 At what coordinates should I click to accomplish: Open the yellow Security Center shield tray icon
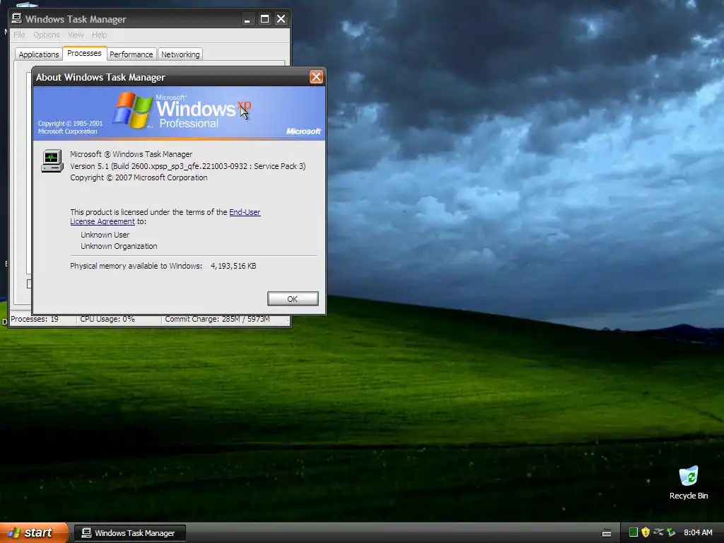coord(646,532)
